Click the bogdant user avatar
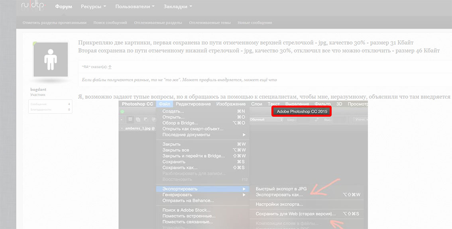 click(x=51, y=59)
